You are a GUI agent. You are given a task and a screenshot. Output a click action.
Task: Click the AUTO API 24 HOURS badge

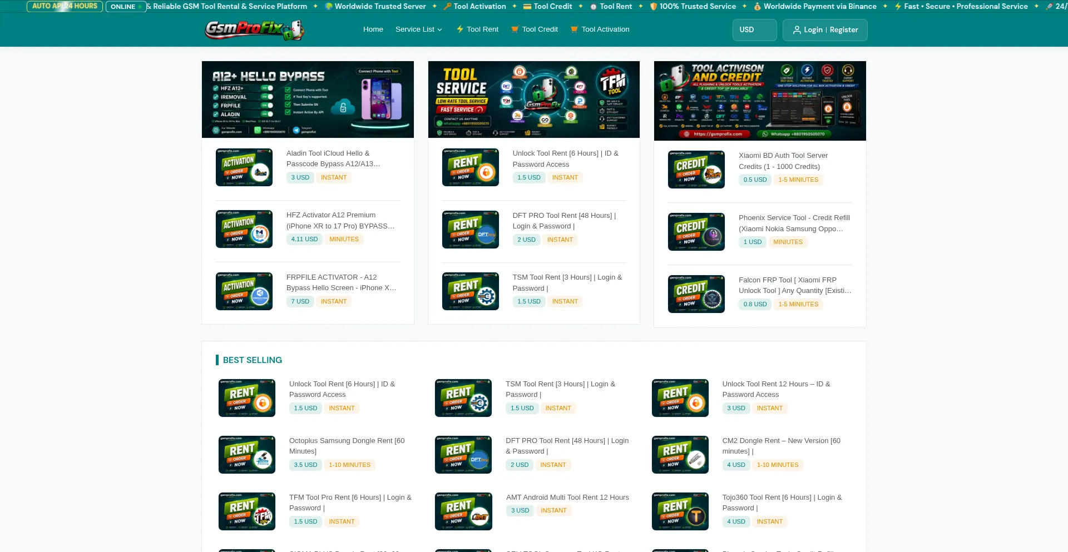click(65, 6)
